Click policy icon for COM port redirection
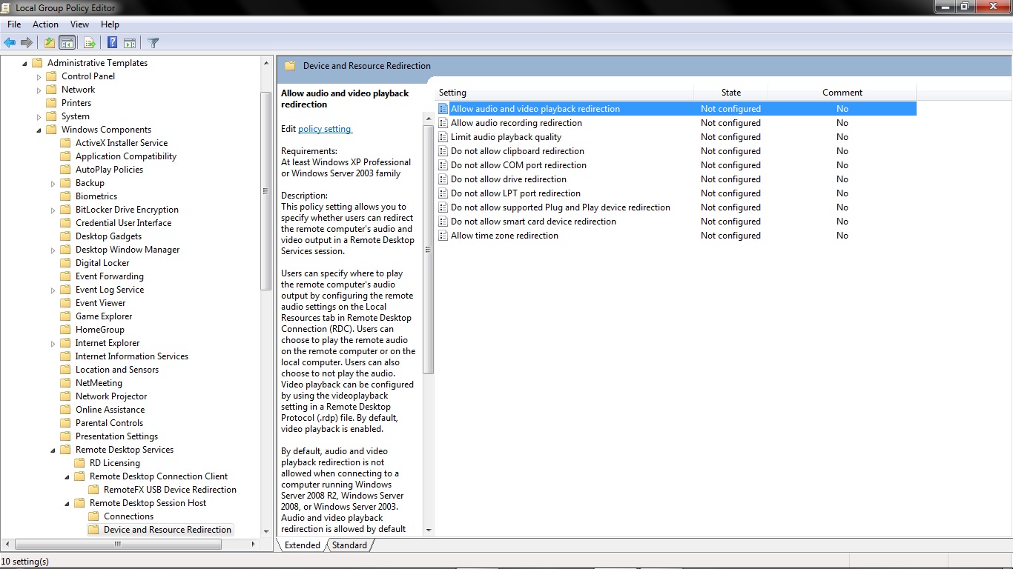Screen dimensions: 1013x569 pos(443,165)
